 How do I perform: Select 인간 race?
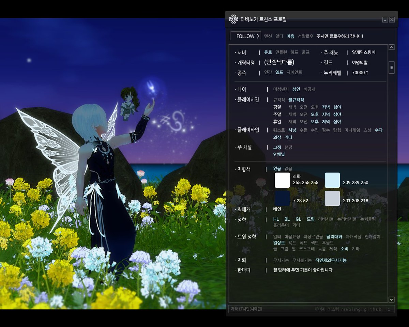tap(268, 73)
